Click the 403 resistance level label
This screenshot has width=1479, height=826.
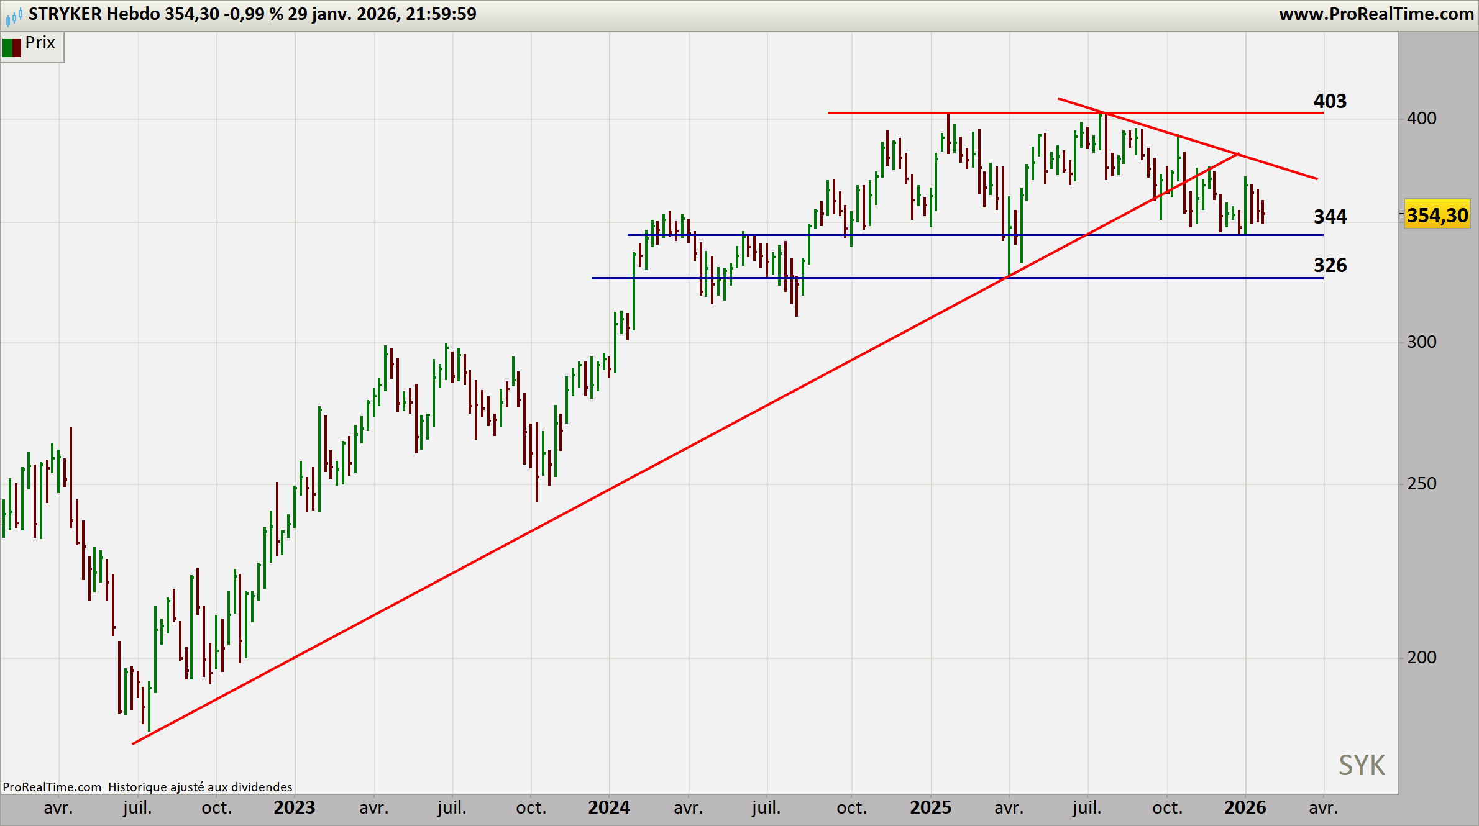pyautogui.click(x=1330, y=101)
